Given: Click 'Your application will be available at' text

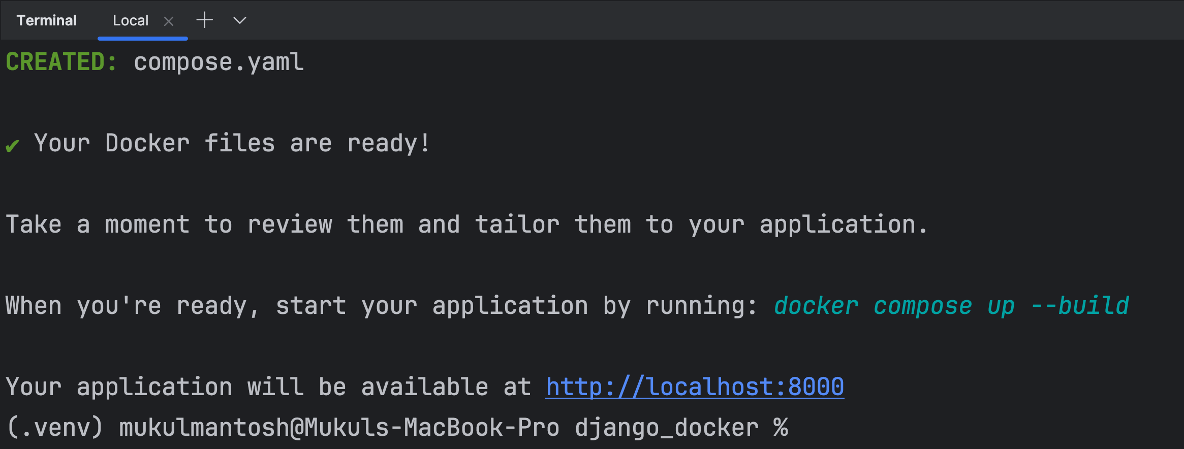Looking at the screenshot, I should click(268, 387).
